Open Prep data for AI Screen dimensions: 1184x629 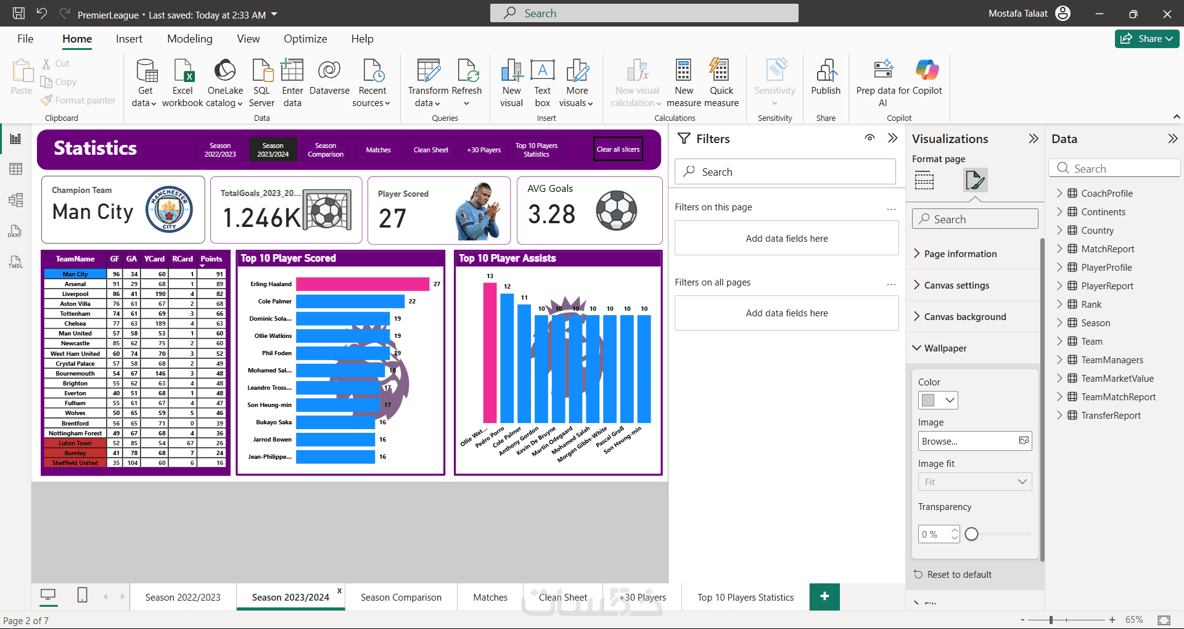[x=884, y=83]
